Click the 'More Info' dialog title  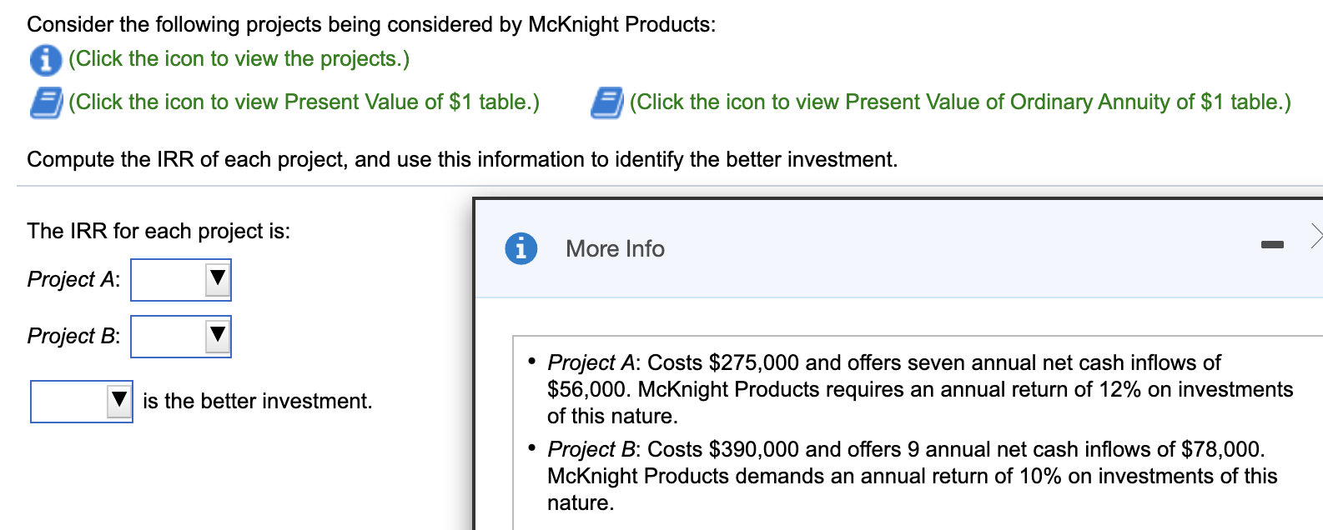(x=615, y=248)
